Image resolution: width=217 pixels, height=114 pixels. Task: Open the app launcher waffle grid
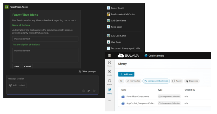coord(109,56)
